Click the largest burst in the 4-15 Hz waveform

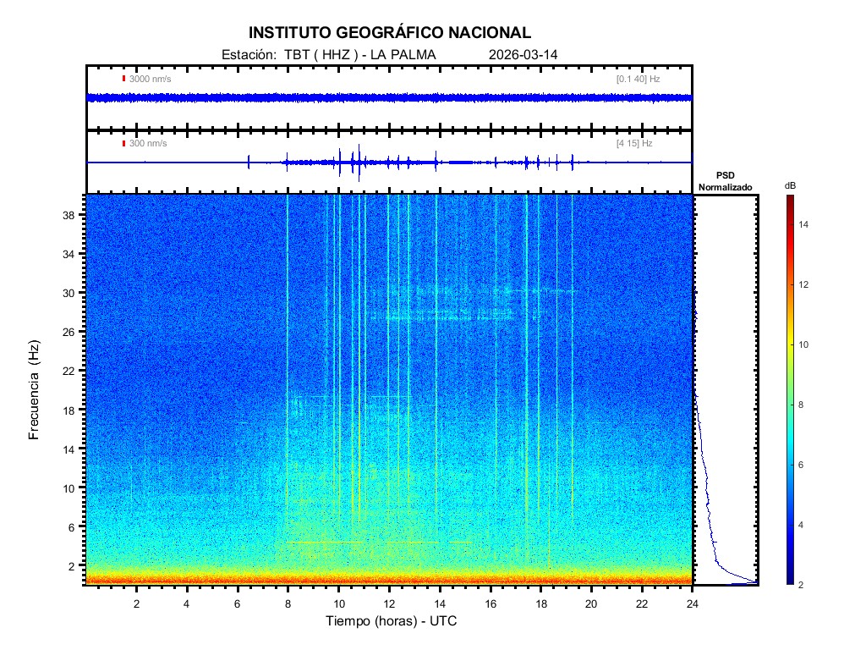pos(359,162)
